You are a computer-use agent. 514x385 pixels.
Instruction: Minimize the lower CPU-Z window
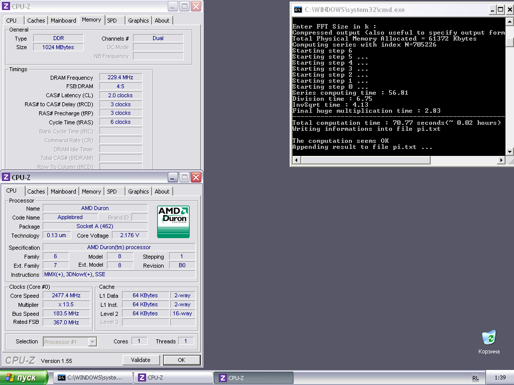[x=173, y=177]
